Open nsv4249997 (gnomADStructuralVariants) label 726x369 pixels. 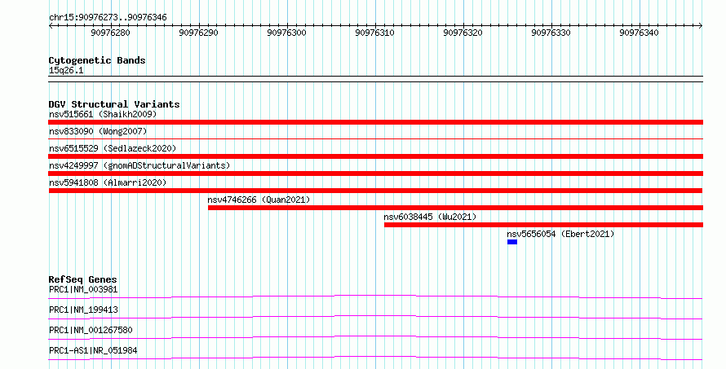point(139,165)
